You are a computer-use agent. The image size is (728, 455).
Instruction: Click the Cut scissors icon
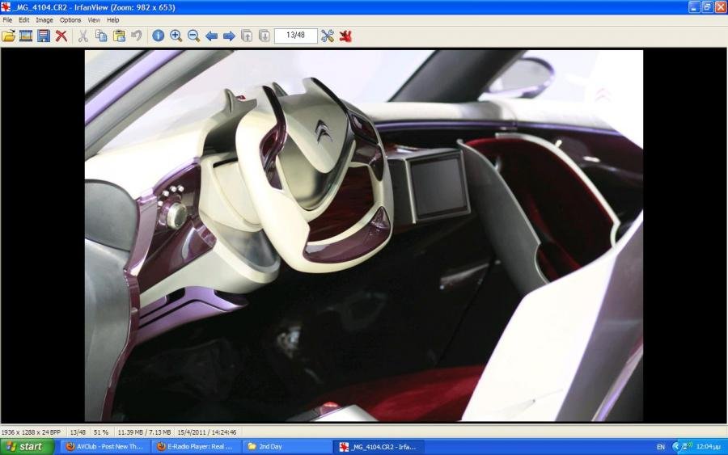click(83, 36)
